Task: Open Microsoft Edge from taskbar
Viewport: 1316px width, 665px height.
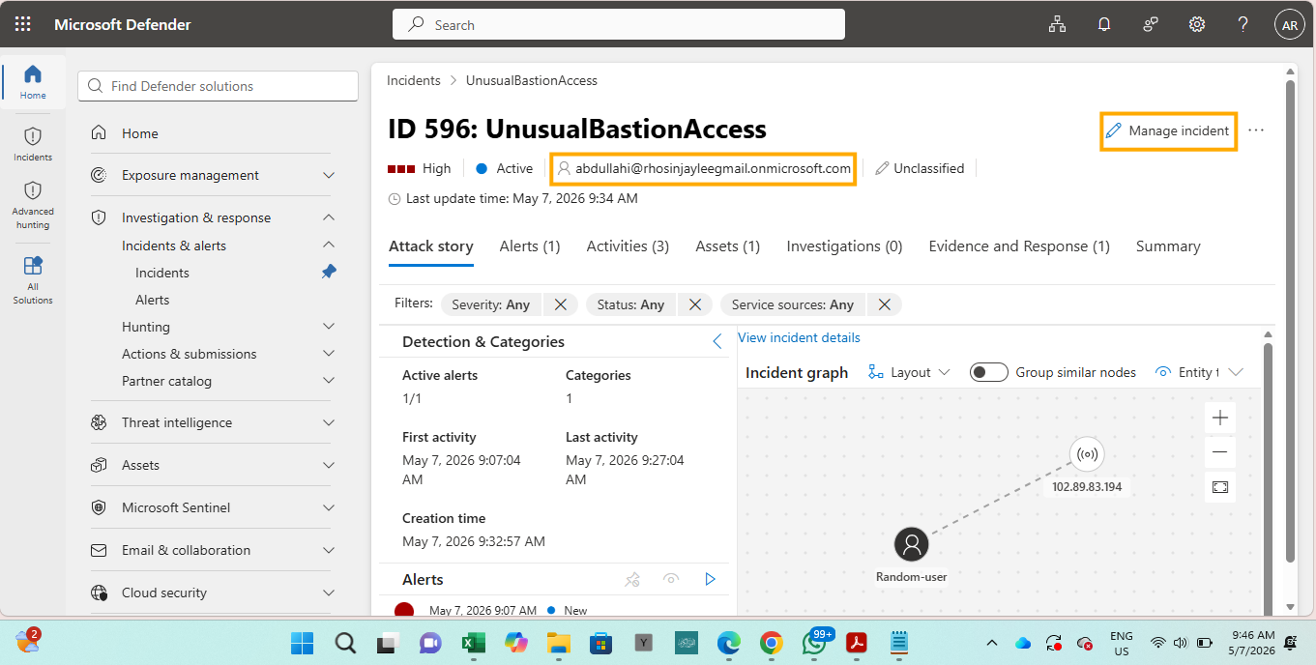Action: click(x=728, y=642)
